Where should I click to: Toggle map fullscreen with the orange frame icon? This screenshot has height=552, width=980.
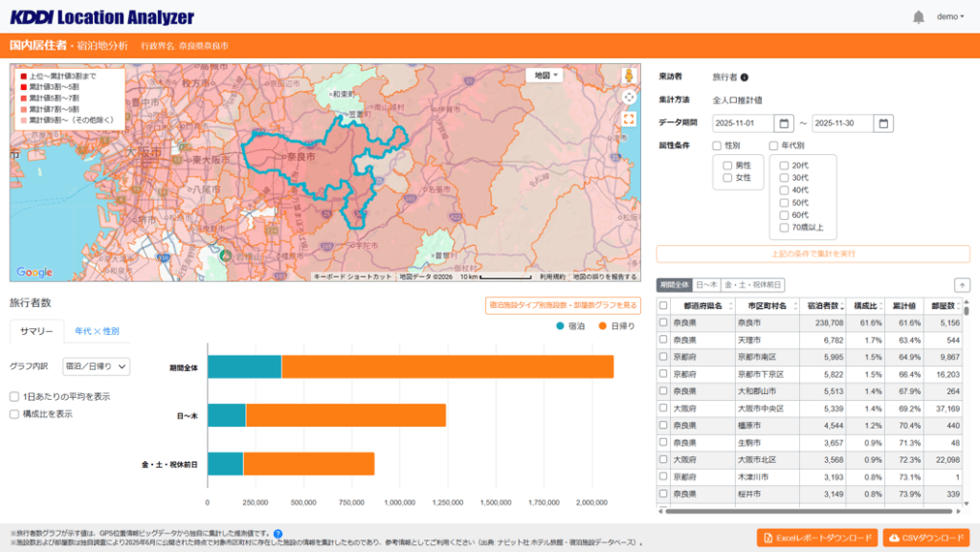click(x=629, y=120)
